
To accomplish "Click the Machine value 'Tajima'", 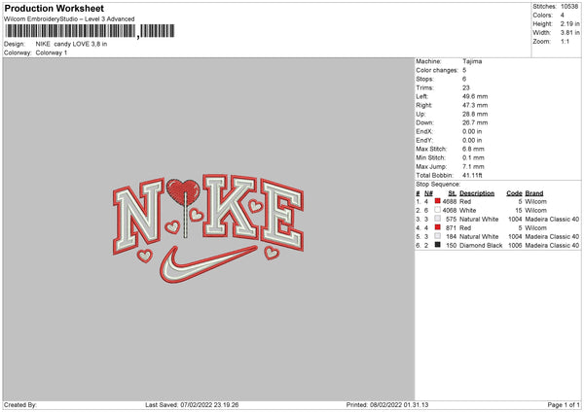I will pos(472,61).
